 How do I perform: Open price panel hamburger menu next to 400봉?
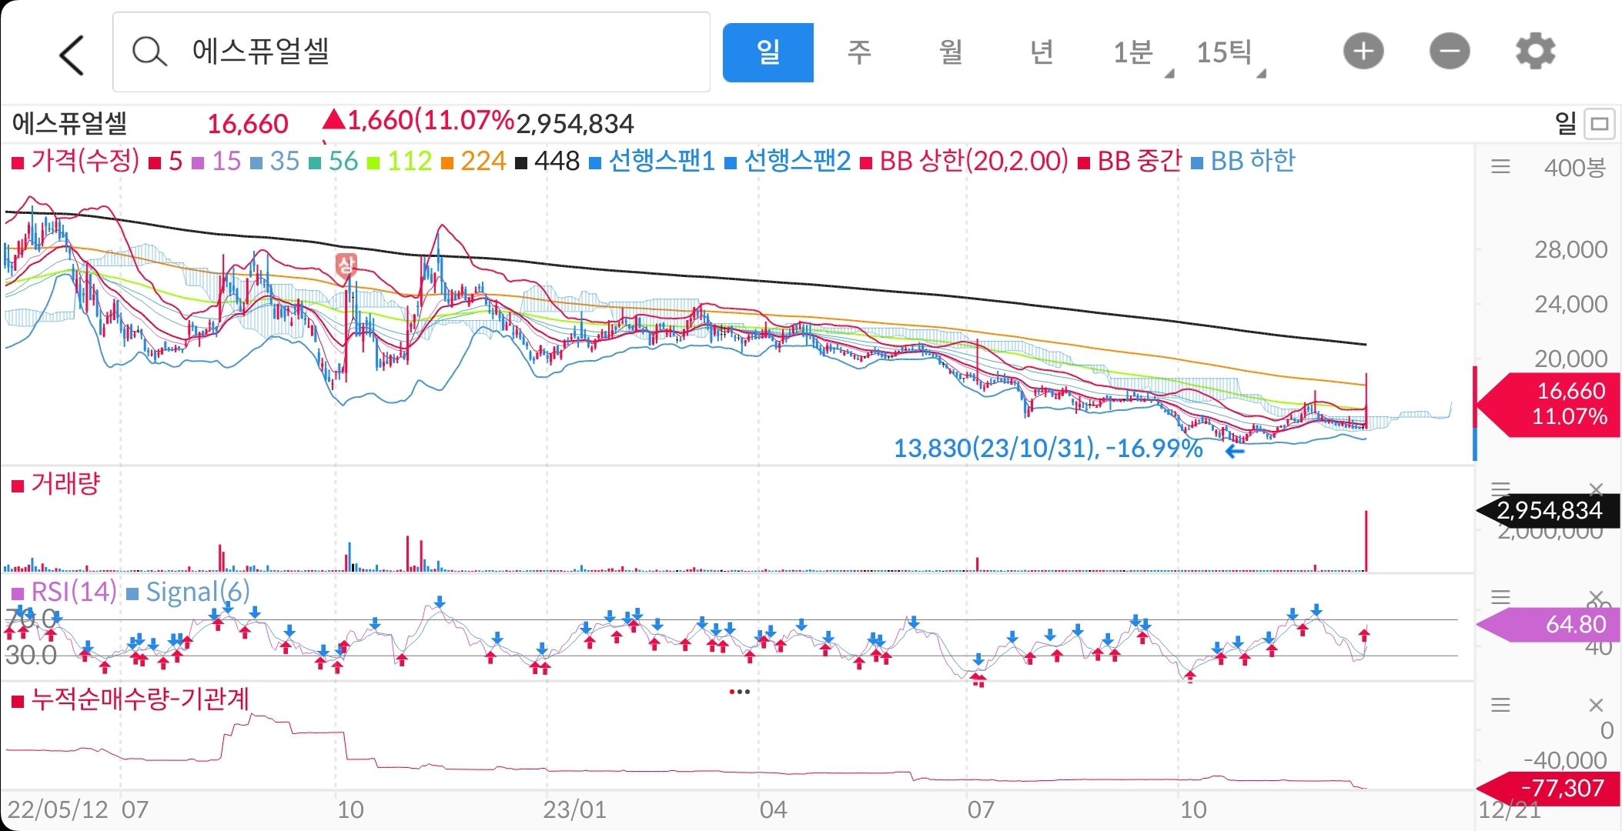point(1500,167)
